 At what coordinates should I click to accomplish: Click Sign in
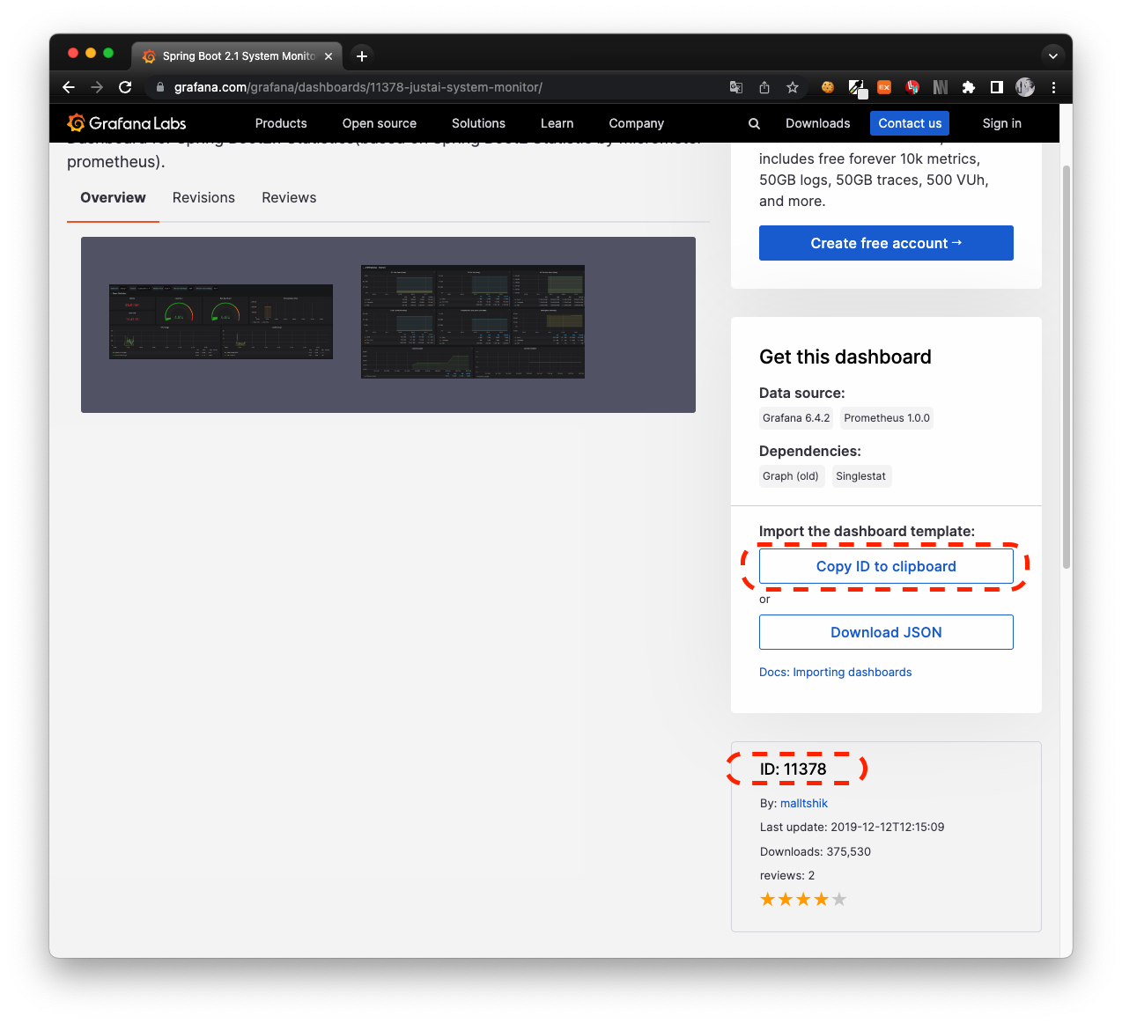[x=1001, y=123]
